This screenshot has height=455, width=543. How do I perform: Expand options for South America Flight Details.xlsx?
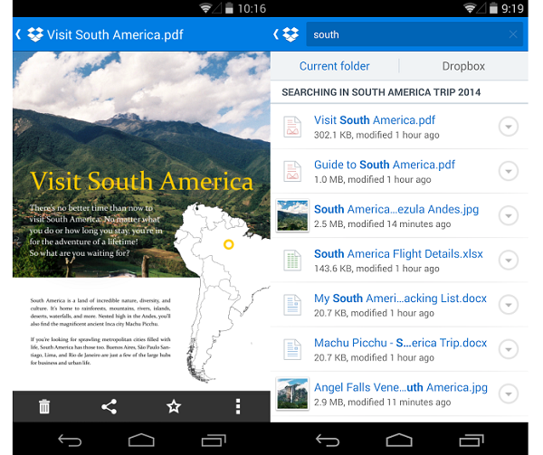(x=509, y=261)
